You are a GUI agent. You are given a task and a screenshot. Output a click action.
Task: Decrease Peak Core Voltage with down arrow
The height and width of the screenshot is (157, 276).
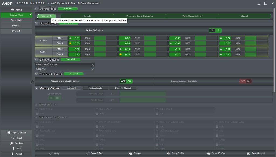pos(92,69)
